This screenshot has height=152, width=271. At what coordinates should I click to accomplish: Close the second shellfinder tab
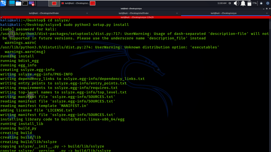pyautogui.click(x=177, y=13)
